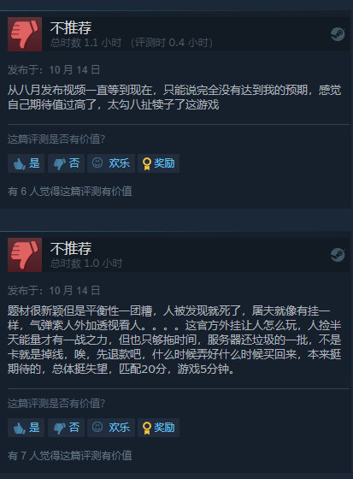Vote 是 (yes) on the second review
Viewport: 353px width, 479px height.
[x=26, y=428]
